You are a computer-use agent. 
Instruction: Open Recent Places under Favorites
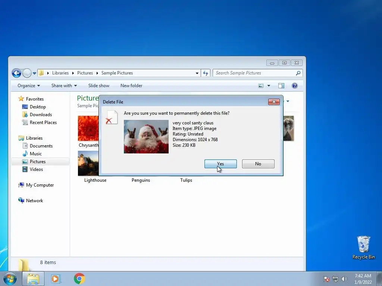(x=43, y=122)
